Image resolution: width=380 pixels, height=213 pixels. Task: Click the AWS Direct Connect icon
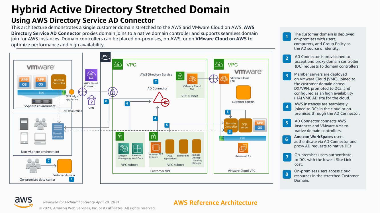pyautogui.click(x=91, y=75)
